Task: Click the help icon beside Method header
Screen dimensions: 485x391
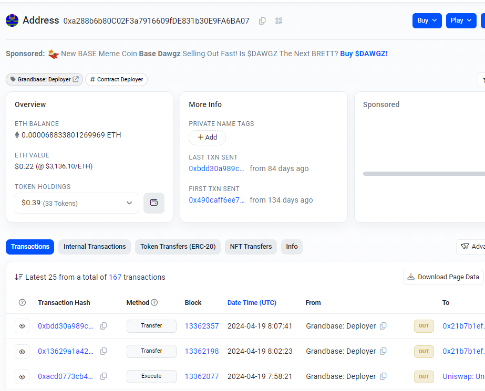Action: click(x=154, y=302)
